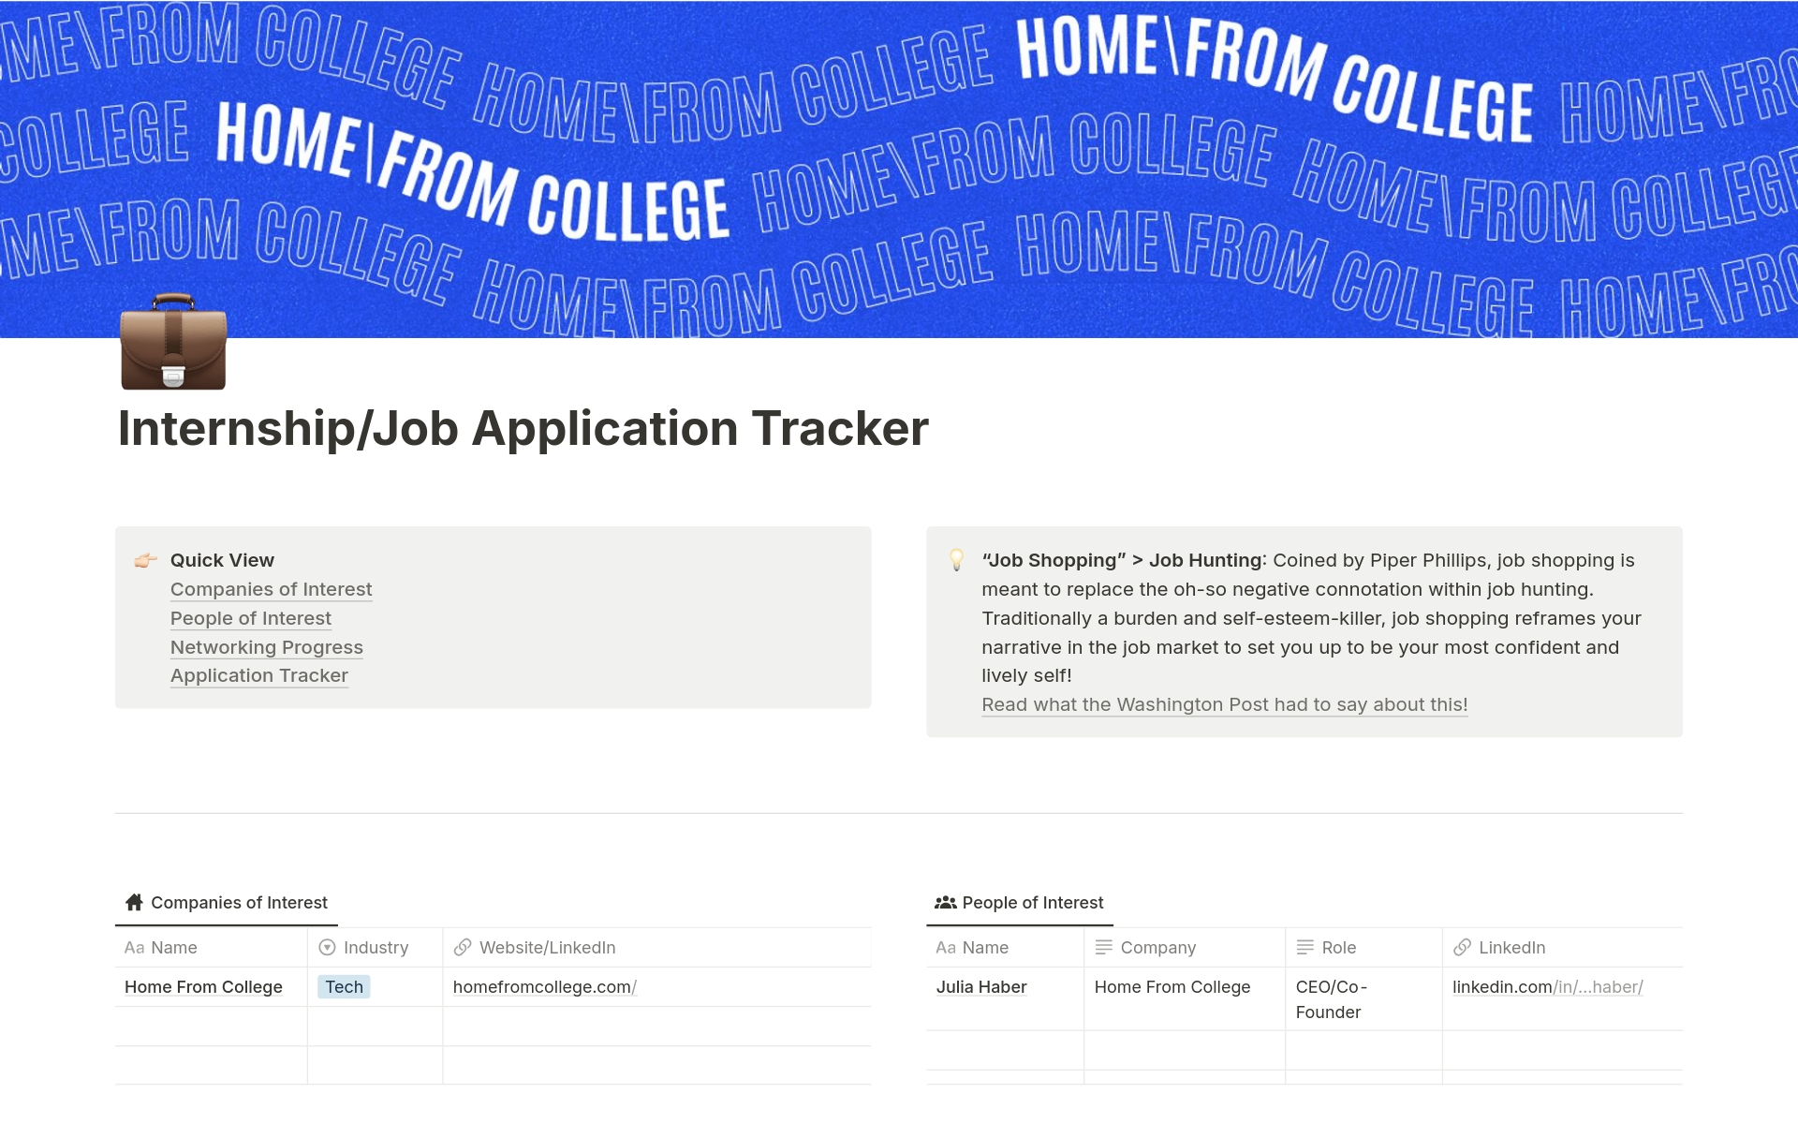Click Read Washington Post article link
This screenshot has width=1798, height=1123.
(1225, 703)
